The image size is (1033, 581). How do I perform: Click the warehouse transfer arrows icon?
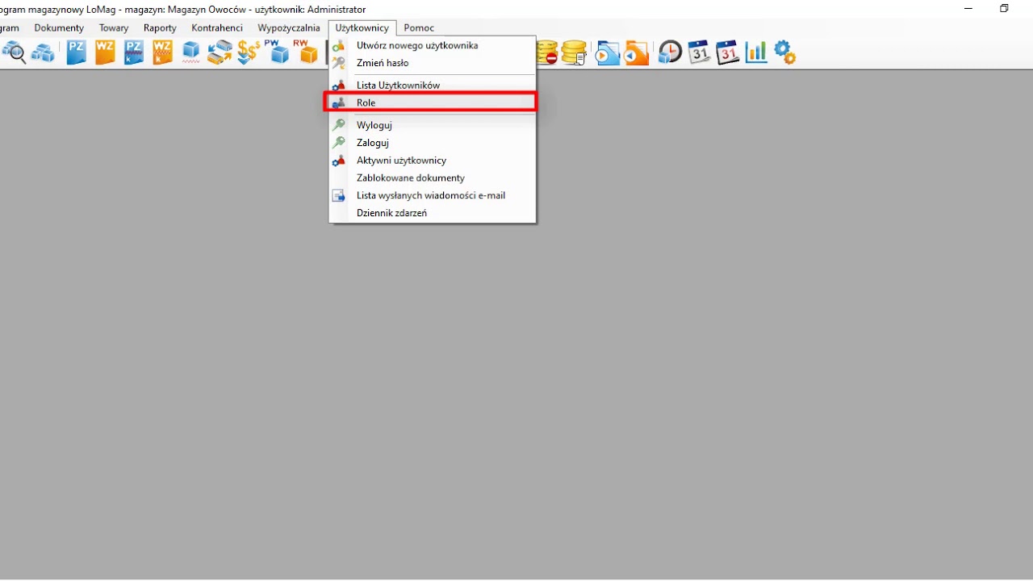tap(220, 52)
